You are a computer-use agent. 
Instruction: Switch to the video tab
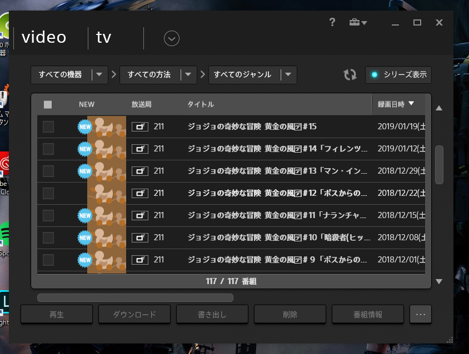coord(44,38)
